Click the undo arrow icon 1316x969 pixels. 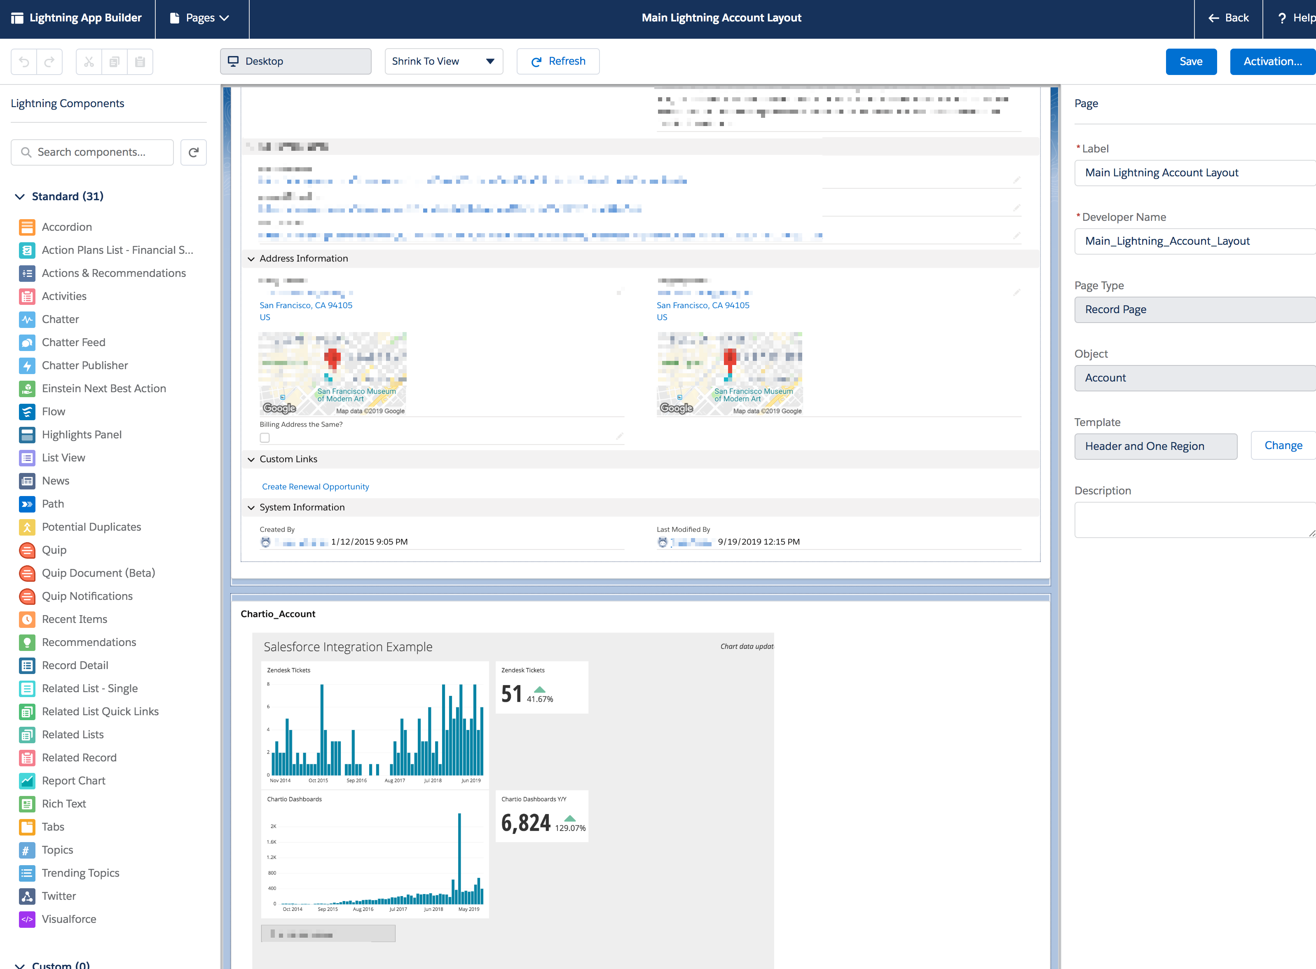[24, 61]
